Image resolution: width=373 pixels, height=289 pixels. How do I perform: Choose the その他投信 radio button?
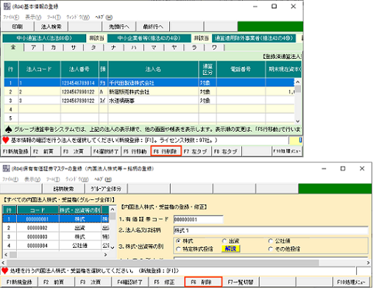click(271, 249)
